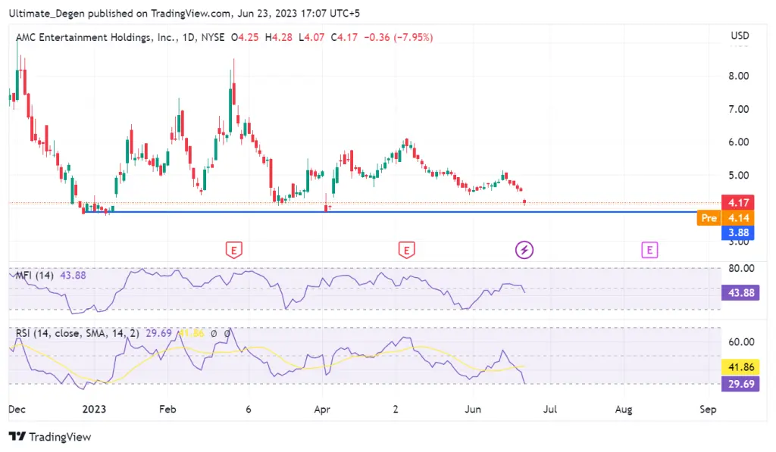Click the Sep label on time axis
Viewport: 776px width, 452px height.
coord(708,410)
